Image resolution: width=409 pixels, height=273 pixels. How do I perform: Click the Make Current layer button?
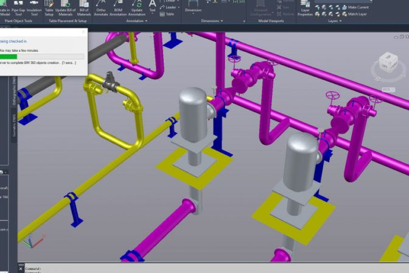point(358,7)
